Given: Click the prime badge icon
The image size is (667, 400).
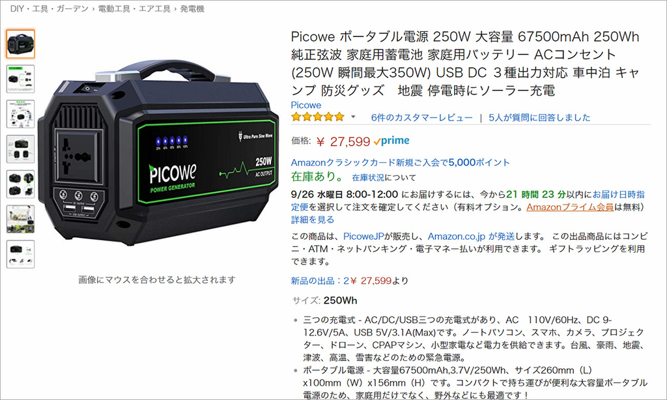Looking at the screenshot, I should (391, 141).
